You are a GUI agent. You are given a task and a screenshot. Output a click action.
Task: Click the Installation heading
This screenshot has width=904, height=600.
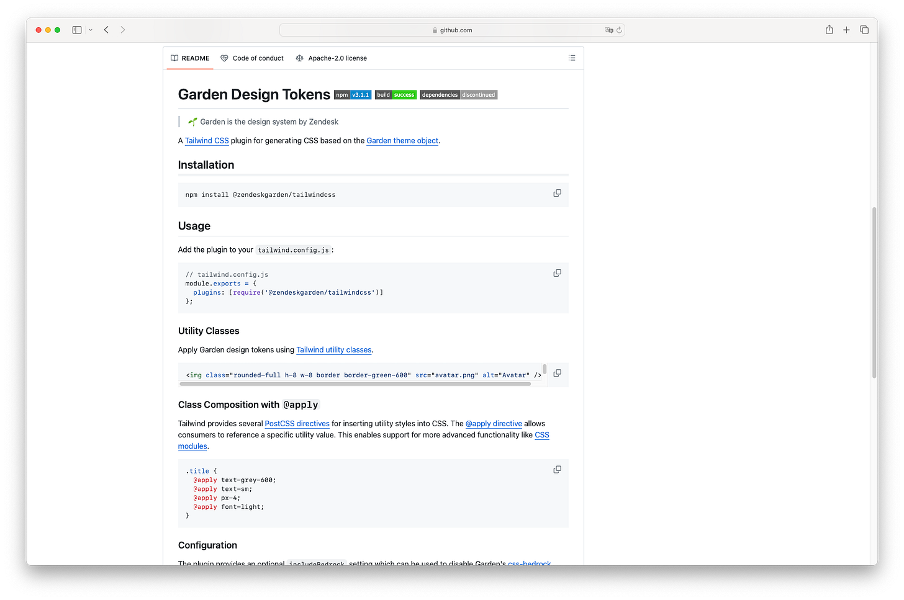point(206,165)
